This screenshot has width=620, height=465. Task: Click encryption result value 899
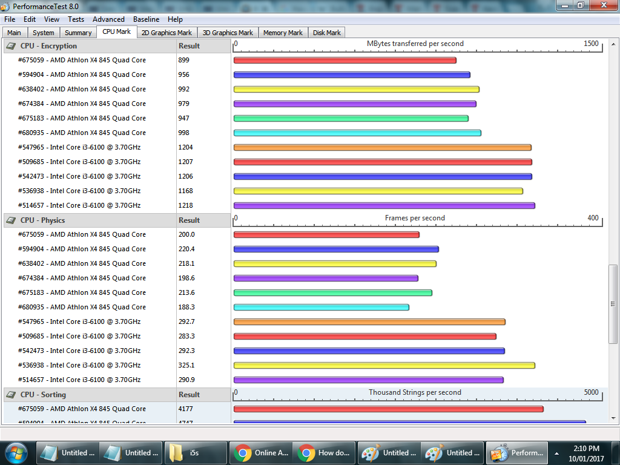(x=184, y=60)
